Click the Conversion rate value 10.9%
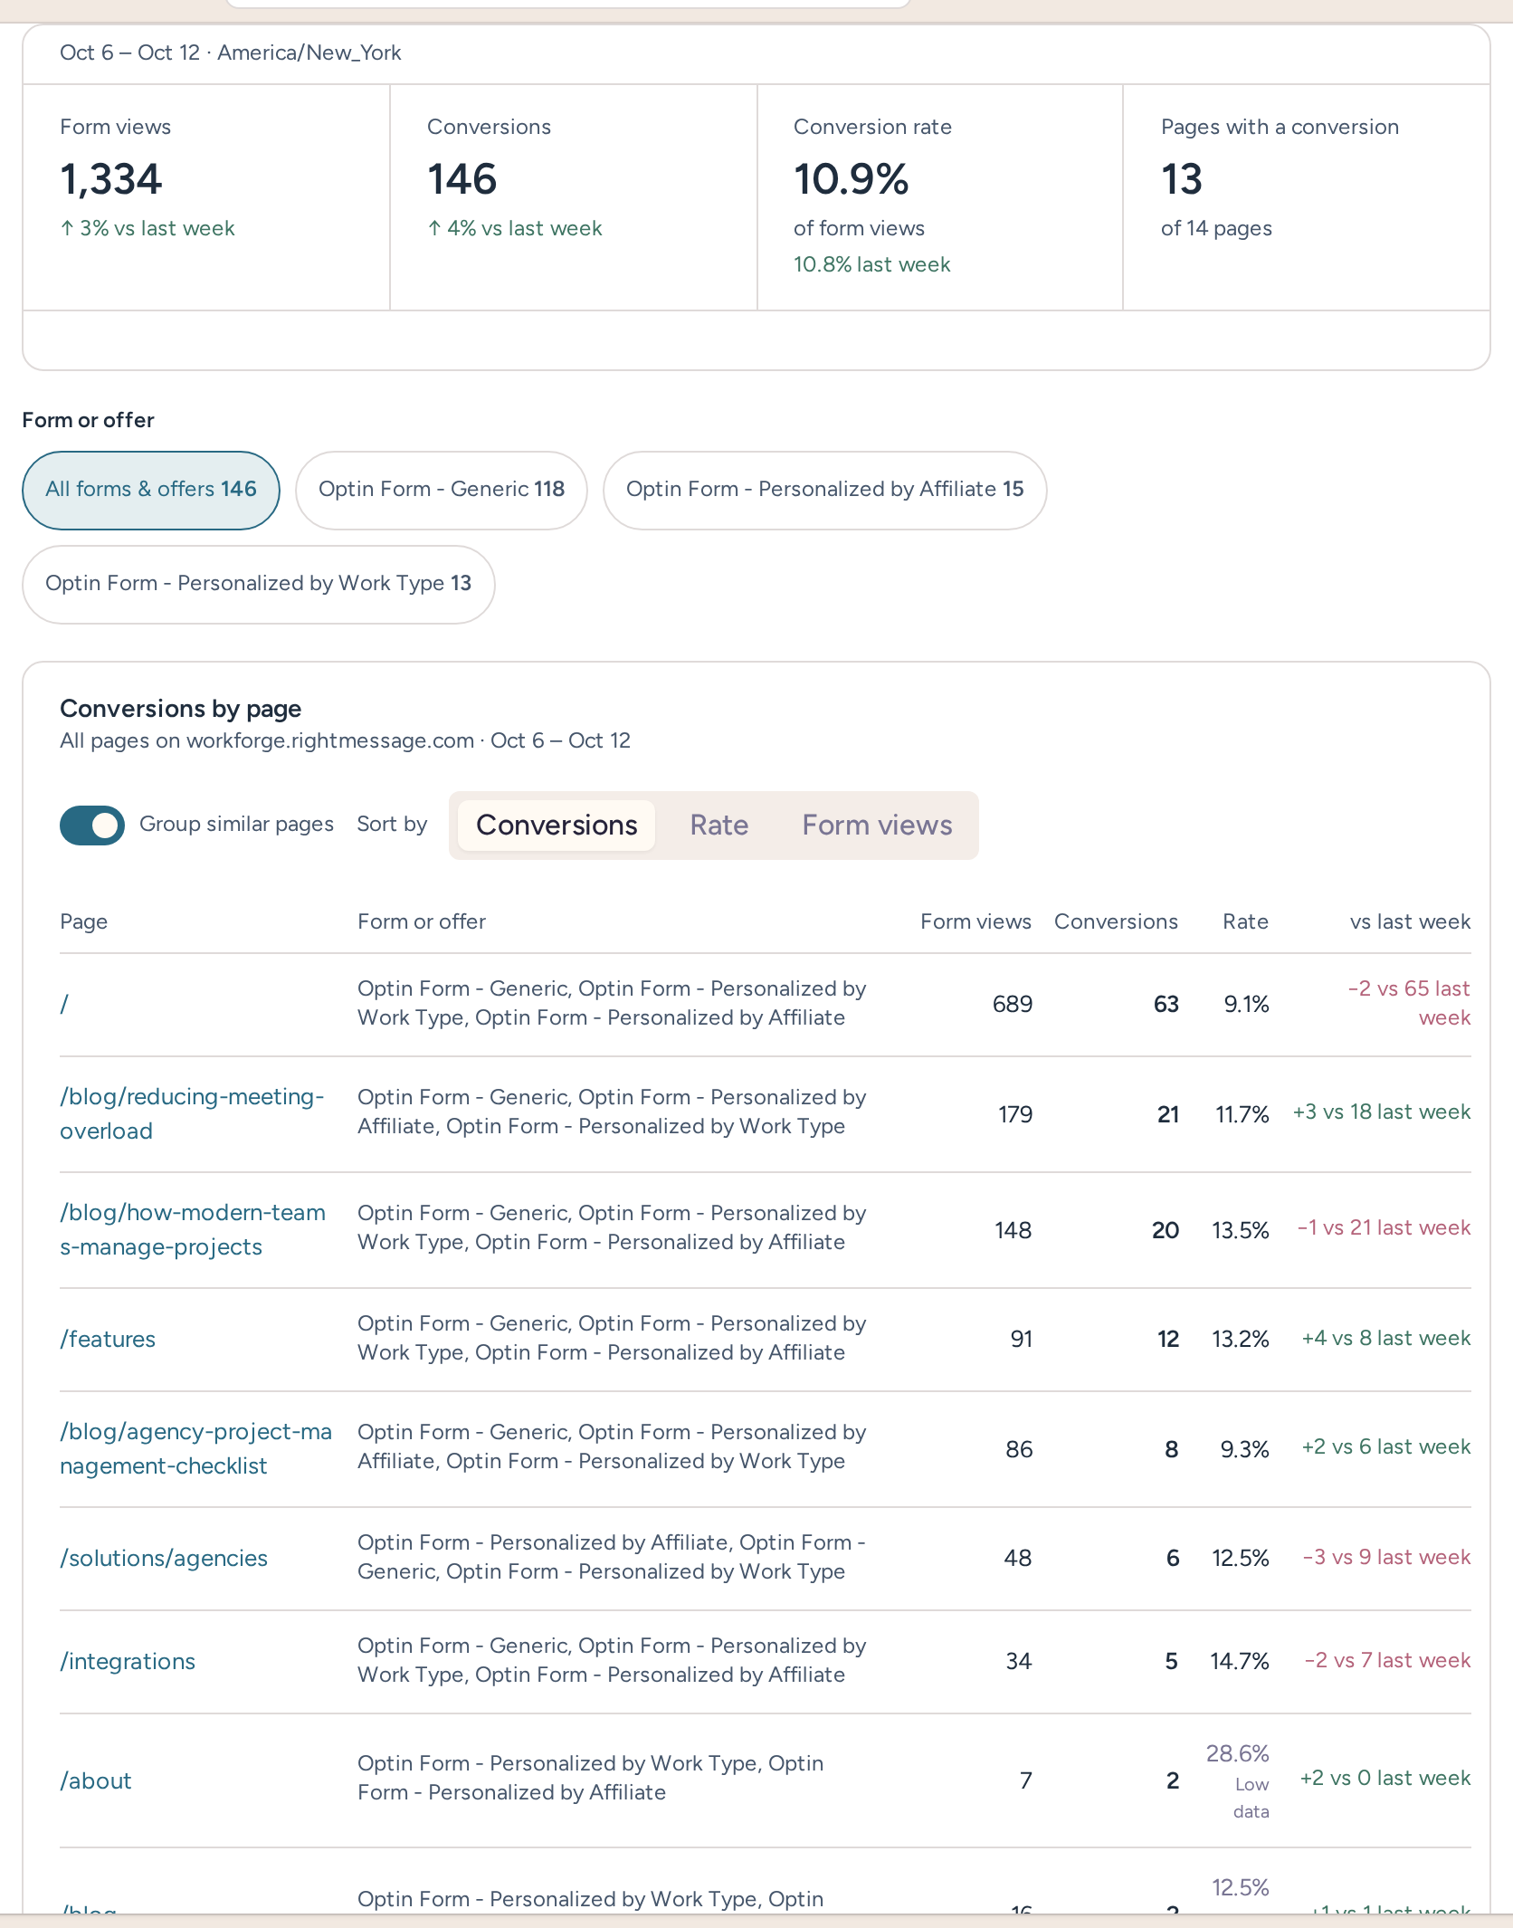The width and height of the screenshot is (1513, 1928). [852, 178]
